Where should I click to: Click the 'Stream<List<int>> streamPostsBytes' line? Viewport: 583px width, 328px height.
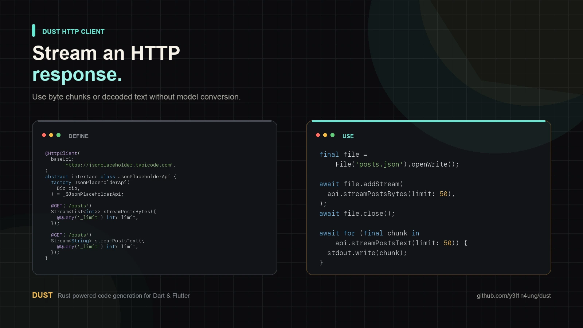tap(103, 212)
